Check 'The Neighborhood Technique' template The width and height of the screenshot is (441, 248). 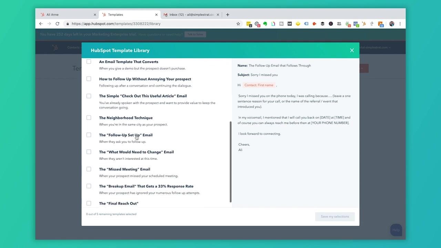tap(89, 118)
